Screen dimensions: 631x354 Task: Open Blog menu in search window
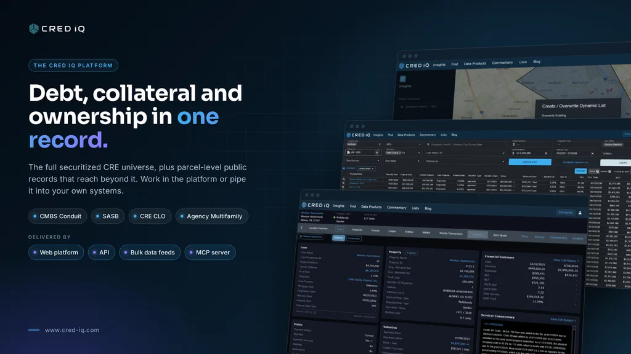click(454, 135)
